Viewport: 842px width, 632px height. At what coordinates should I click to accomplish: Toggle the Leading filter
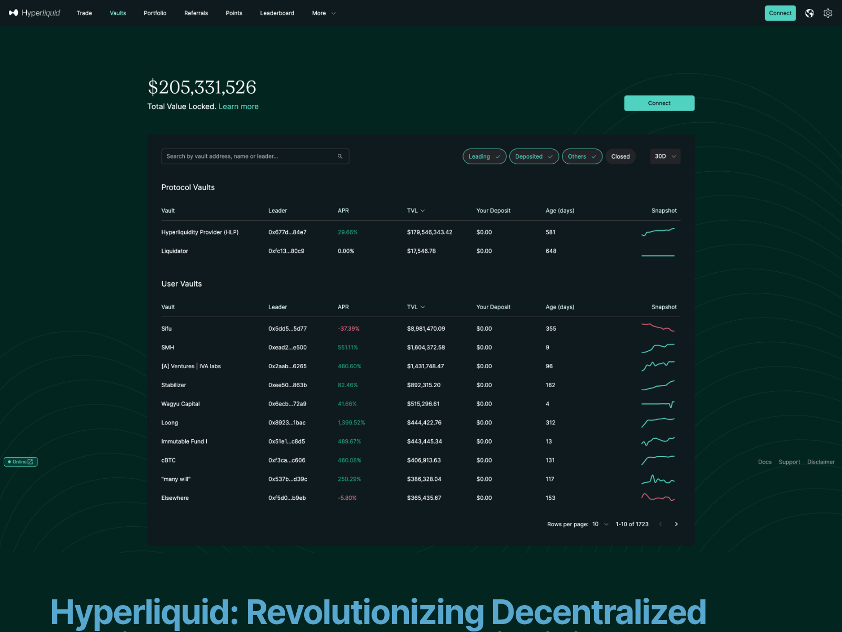point(485,156)
